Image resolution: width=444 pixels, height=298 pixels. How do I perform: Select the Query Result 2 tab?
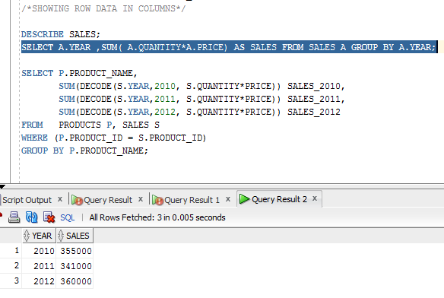[279, 199]
